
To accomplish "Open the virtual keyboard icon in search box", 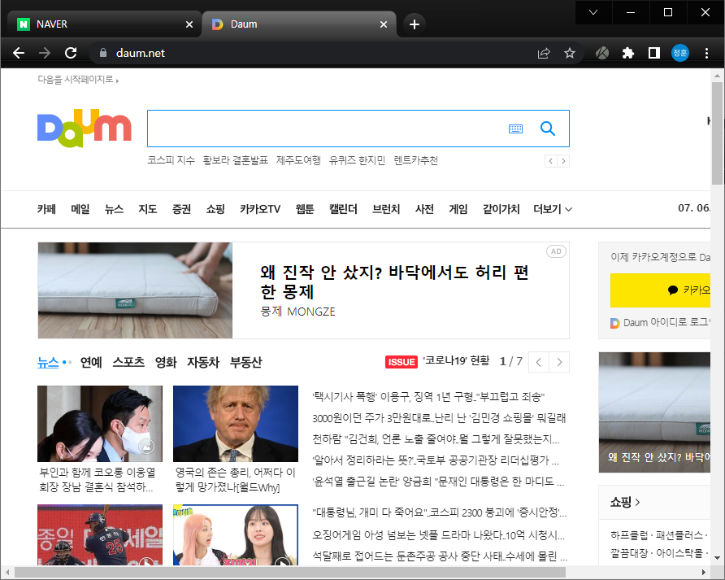I will [x=515, y=129].
